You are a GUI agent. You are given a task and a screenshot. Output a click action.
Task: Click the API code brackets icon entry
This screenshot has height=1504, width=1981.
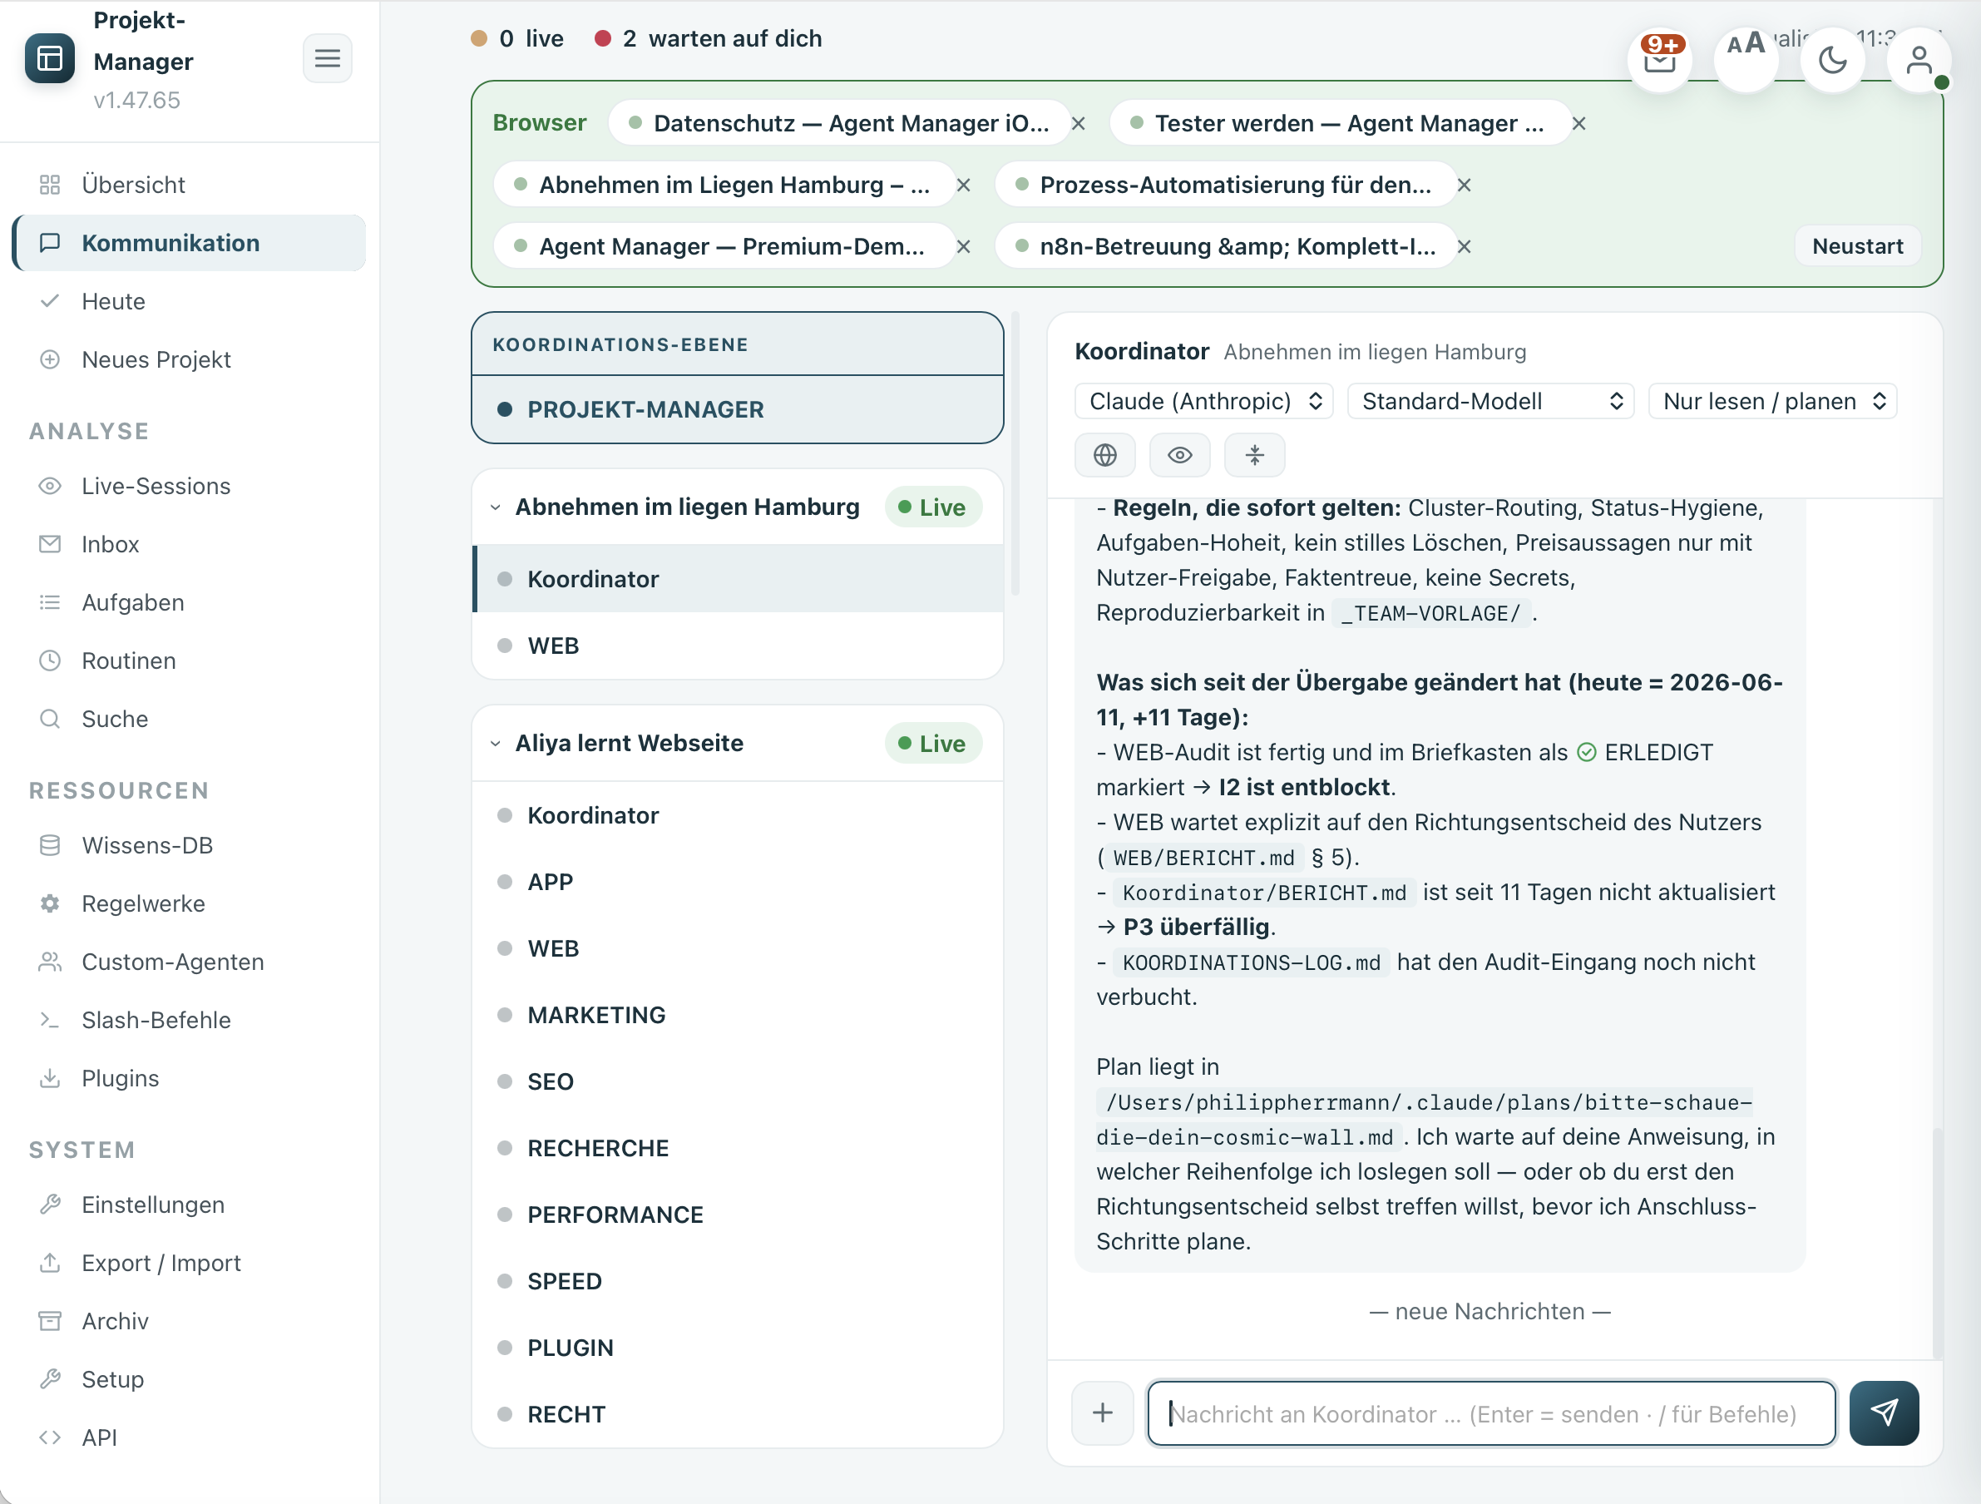(190, 1437)
